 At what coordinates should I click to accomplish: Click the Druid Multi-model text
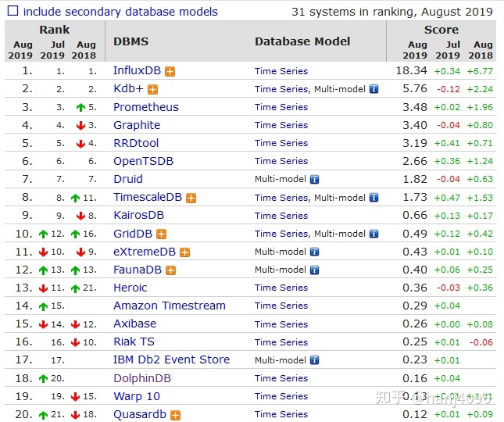(x=281, y=179)
